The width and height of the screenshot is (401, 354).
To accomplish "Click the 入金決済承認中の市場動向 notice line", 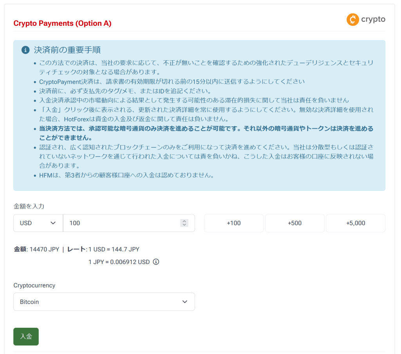I will coord(194,100).
